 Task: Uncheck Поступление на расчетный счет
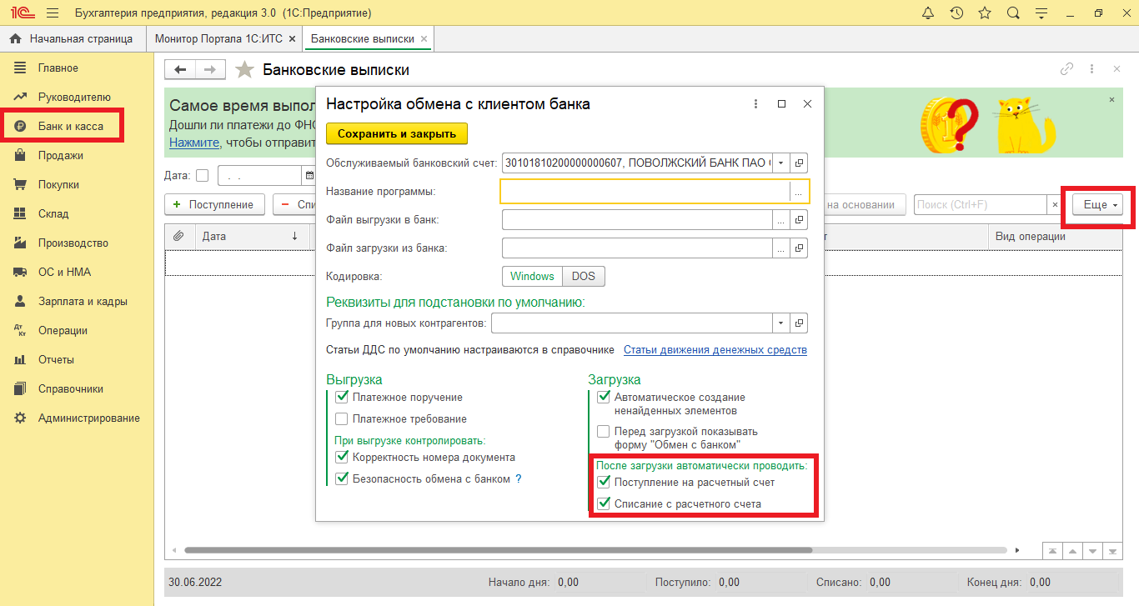(605, 482)
